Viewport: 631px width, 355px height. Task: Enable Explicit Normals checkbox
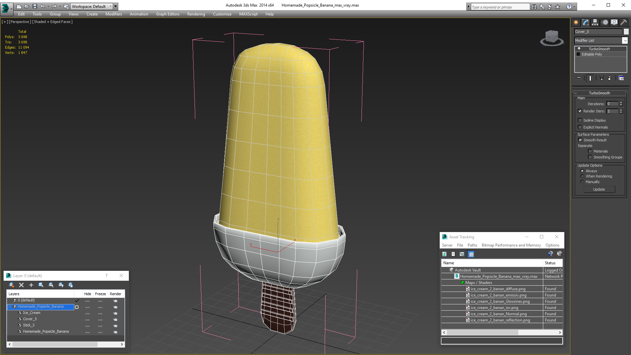click(580, 127)
